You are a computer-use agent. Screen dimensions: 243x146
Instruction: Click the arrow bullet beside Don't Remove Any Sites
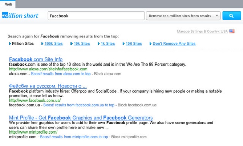coord(150,44)
